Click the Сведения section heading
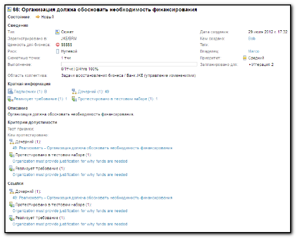Image resolution: width=296 pixels, height=238 pixels. (x=18, y=25)
